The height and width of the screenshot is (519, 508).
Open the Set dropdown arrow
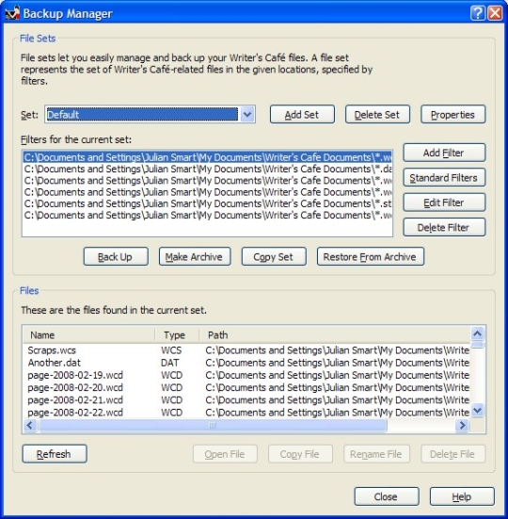247,115
